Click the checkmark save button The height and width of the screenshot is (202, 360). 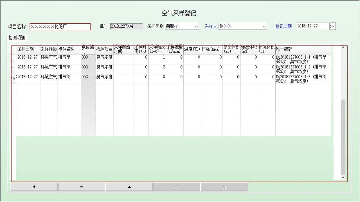(x=177, y=187)
